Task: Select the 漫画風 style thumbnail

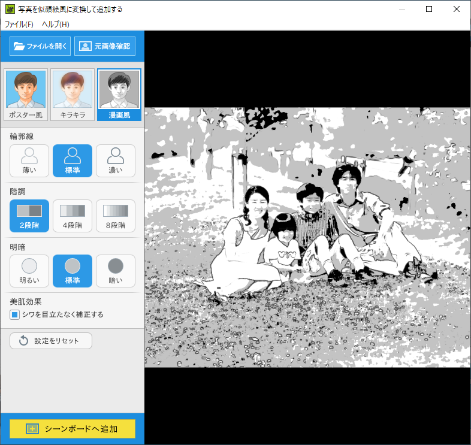Action: (119, 95)
